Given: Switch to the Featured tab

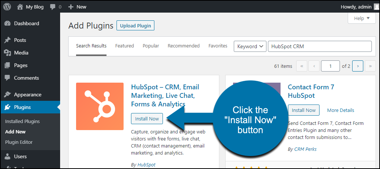Looking at the screenshot, I should [x=125, y=46].
